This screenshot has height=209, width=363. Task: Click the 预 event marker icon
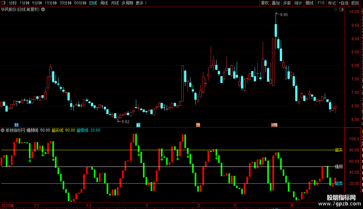(x=198, y=125)
